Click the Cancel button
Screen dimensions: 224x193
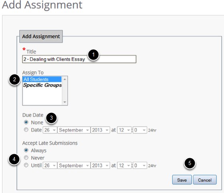pyautogui.click(x=205, y=180)
